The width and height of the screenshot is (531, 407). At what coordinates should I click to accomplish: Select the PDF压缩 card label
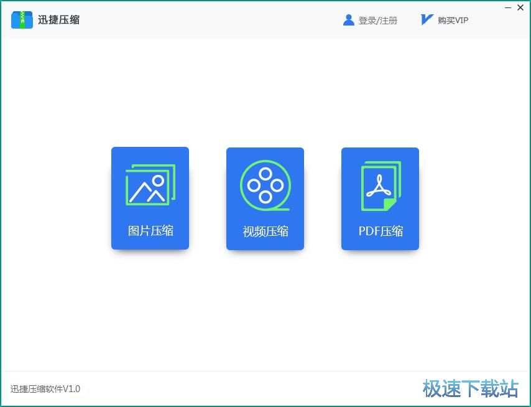point(381,231)
